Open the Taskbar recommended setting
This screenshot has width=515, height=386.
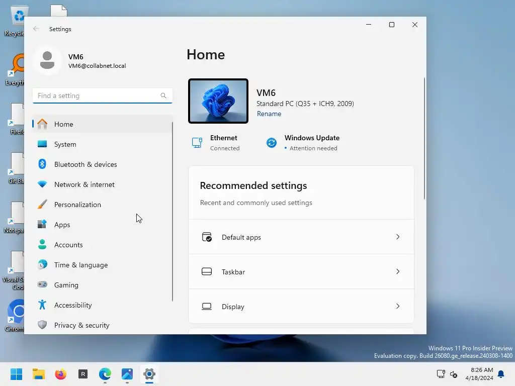click(301, 272)
